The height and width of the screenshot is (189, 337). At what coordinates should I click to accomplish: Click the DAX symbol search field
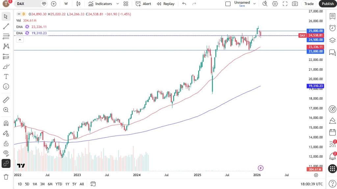click(28, 4)
